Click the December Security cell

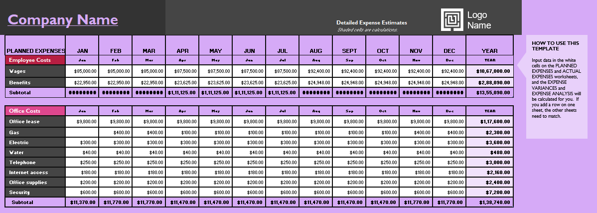coord(449,192)
